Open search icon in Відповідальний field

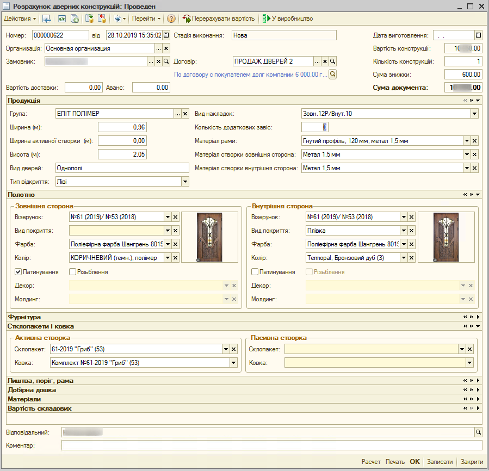pyautogui.click(x=478, y=432)
